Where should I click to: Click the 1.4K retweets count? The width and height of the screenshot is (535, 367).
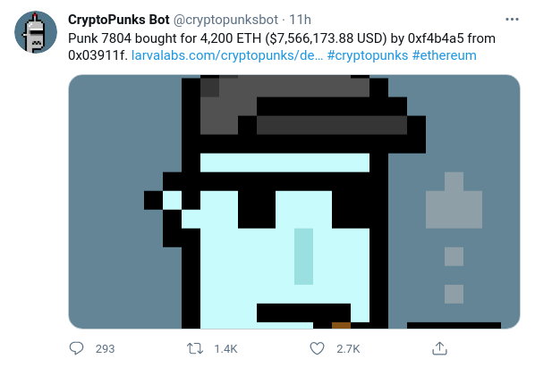[225, 349]
